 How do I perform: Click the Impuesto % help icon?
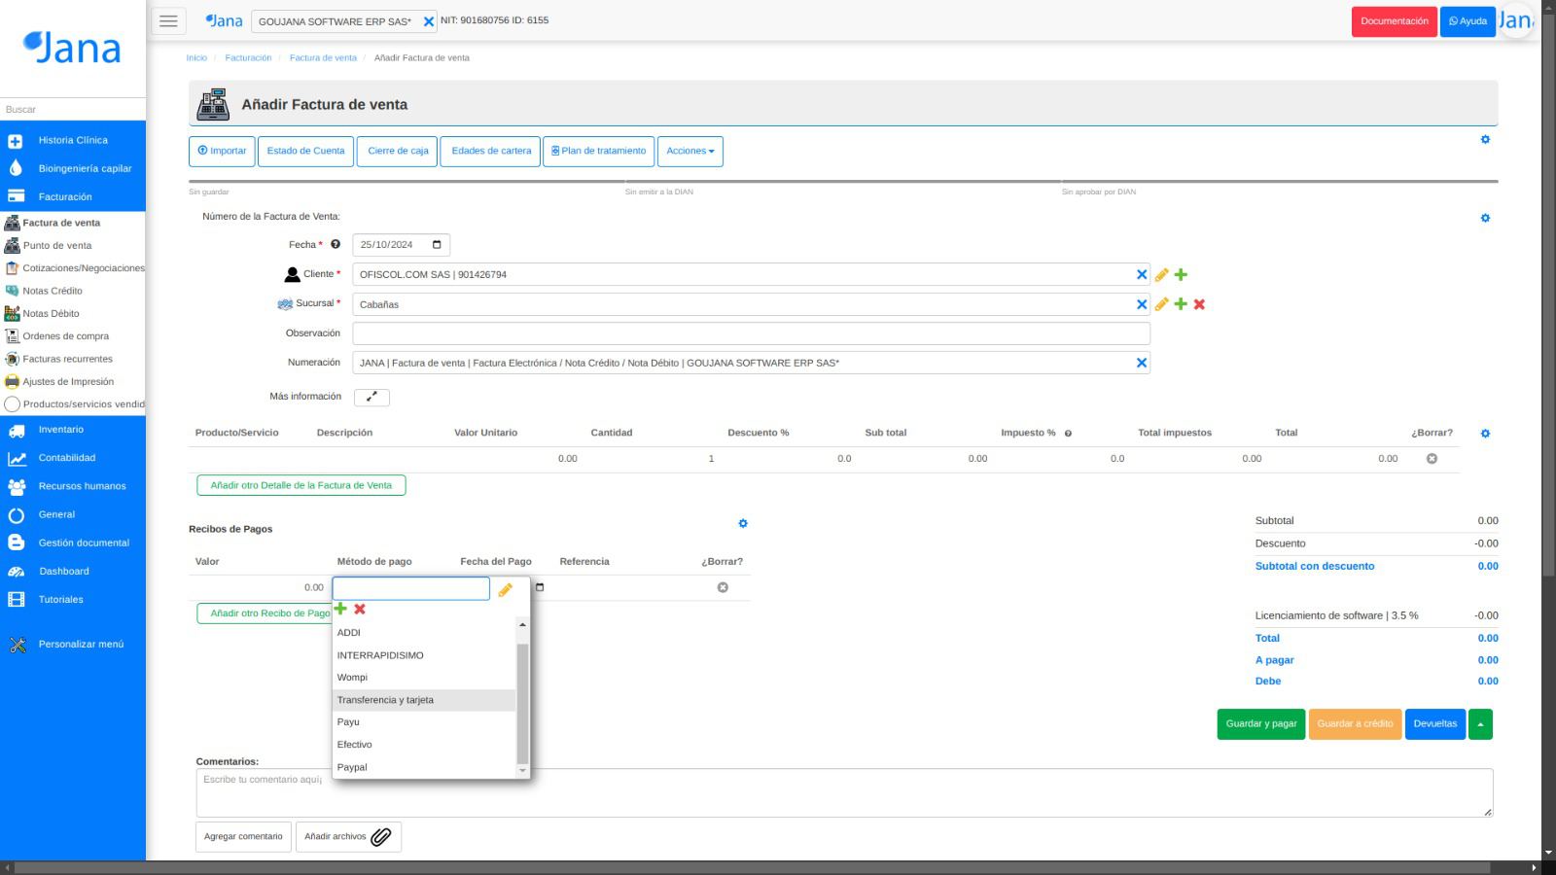click(x=1068, y=434)
